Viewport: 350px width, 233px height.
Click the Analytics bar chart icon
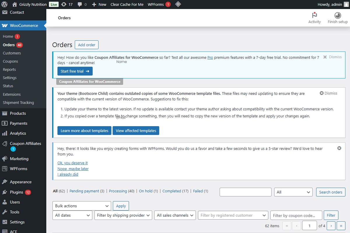click(x=5, y=133)
